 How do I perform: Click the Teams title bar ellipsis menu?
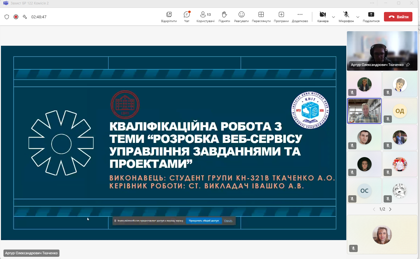(372, 3)
